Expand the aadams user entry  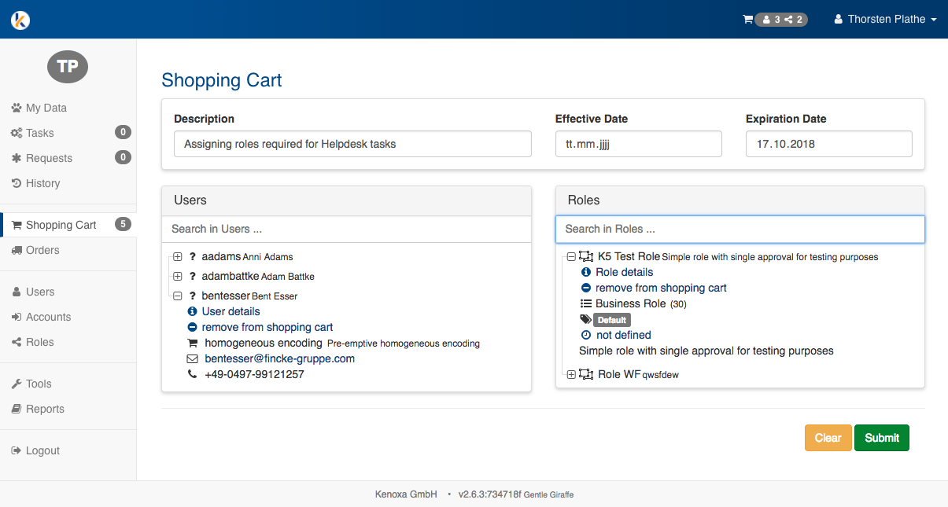pyautogui.click(x=178, y=257)
